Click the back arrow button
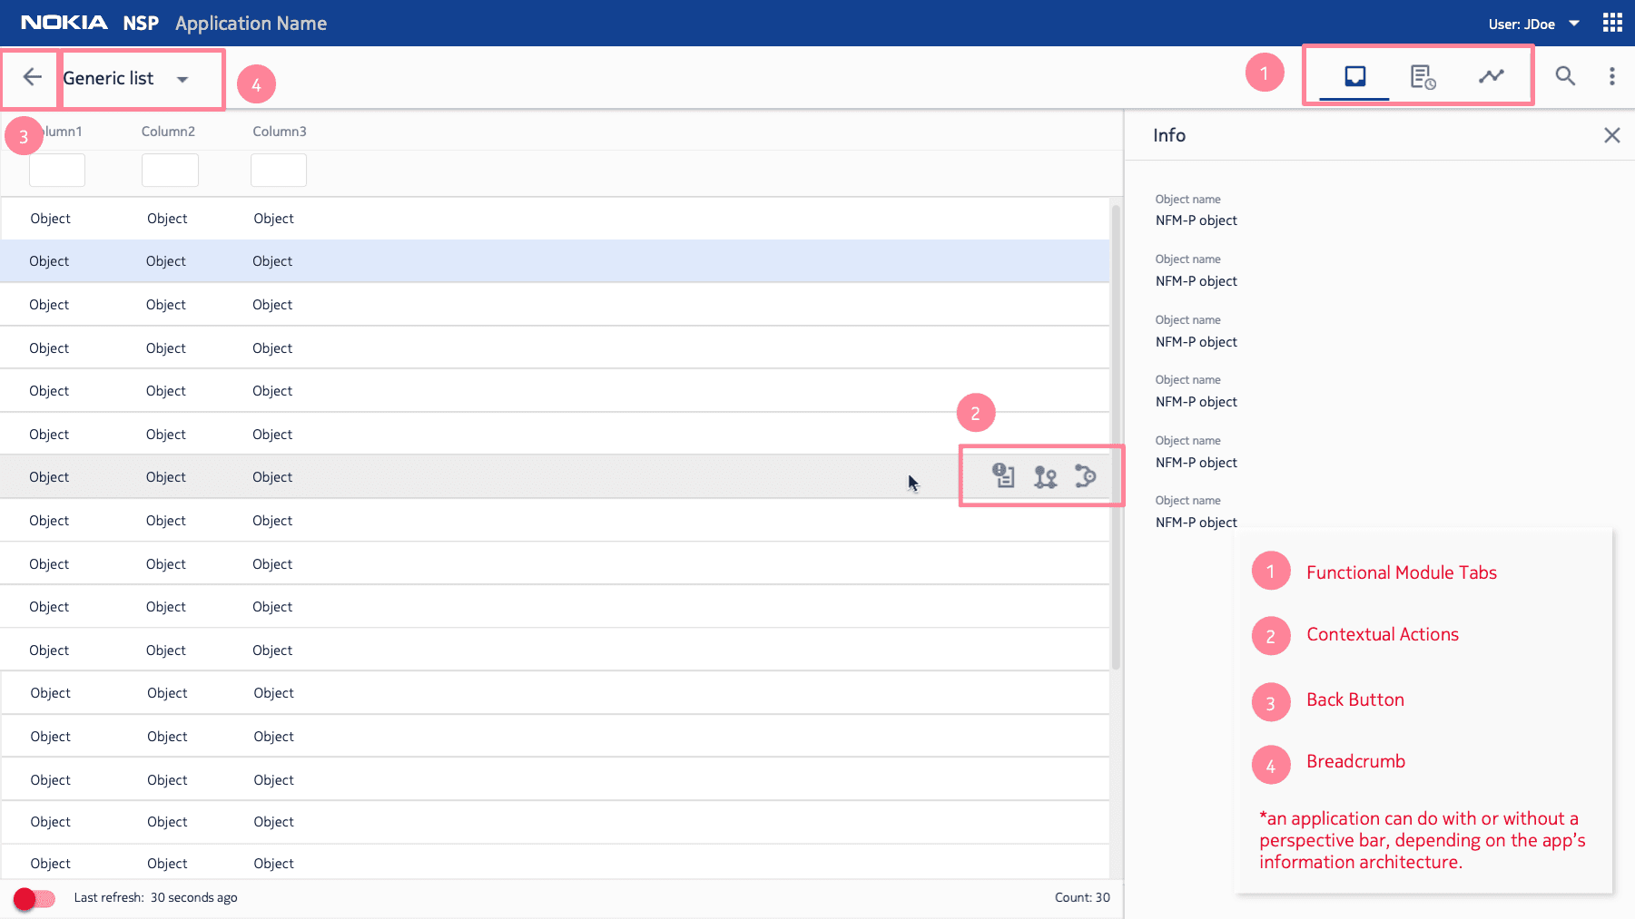1635x919 pixels. click(x=30, y=79)
